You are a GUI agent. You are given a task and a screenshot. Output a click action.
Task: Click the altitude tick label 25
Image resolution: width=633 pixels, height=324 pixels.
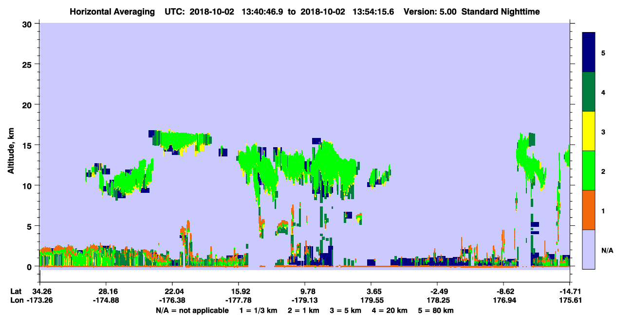tap(28, 64)
